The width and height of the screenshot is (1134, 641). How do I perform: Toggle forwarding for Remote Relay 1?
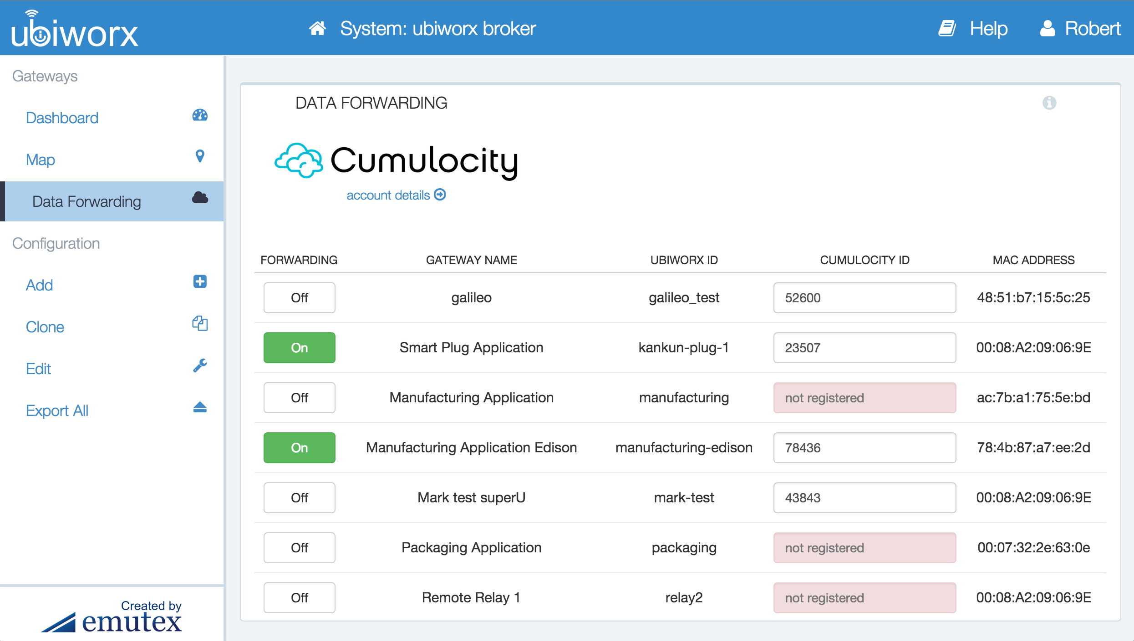[x=300, y=598]
